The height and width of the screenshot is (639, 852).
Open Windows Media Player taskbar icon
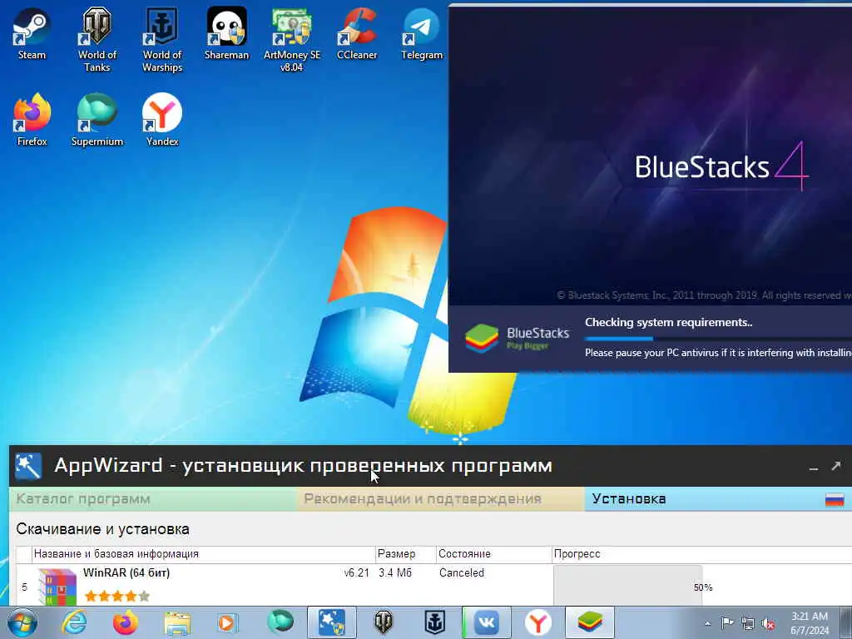click(227, 622)
